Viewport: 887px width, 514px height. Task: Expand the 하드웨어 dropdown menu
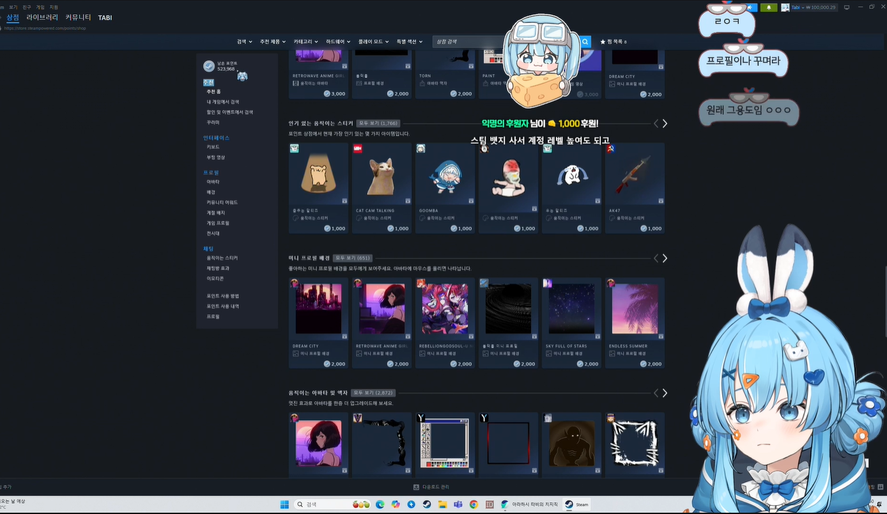coord(338,42)
